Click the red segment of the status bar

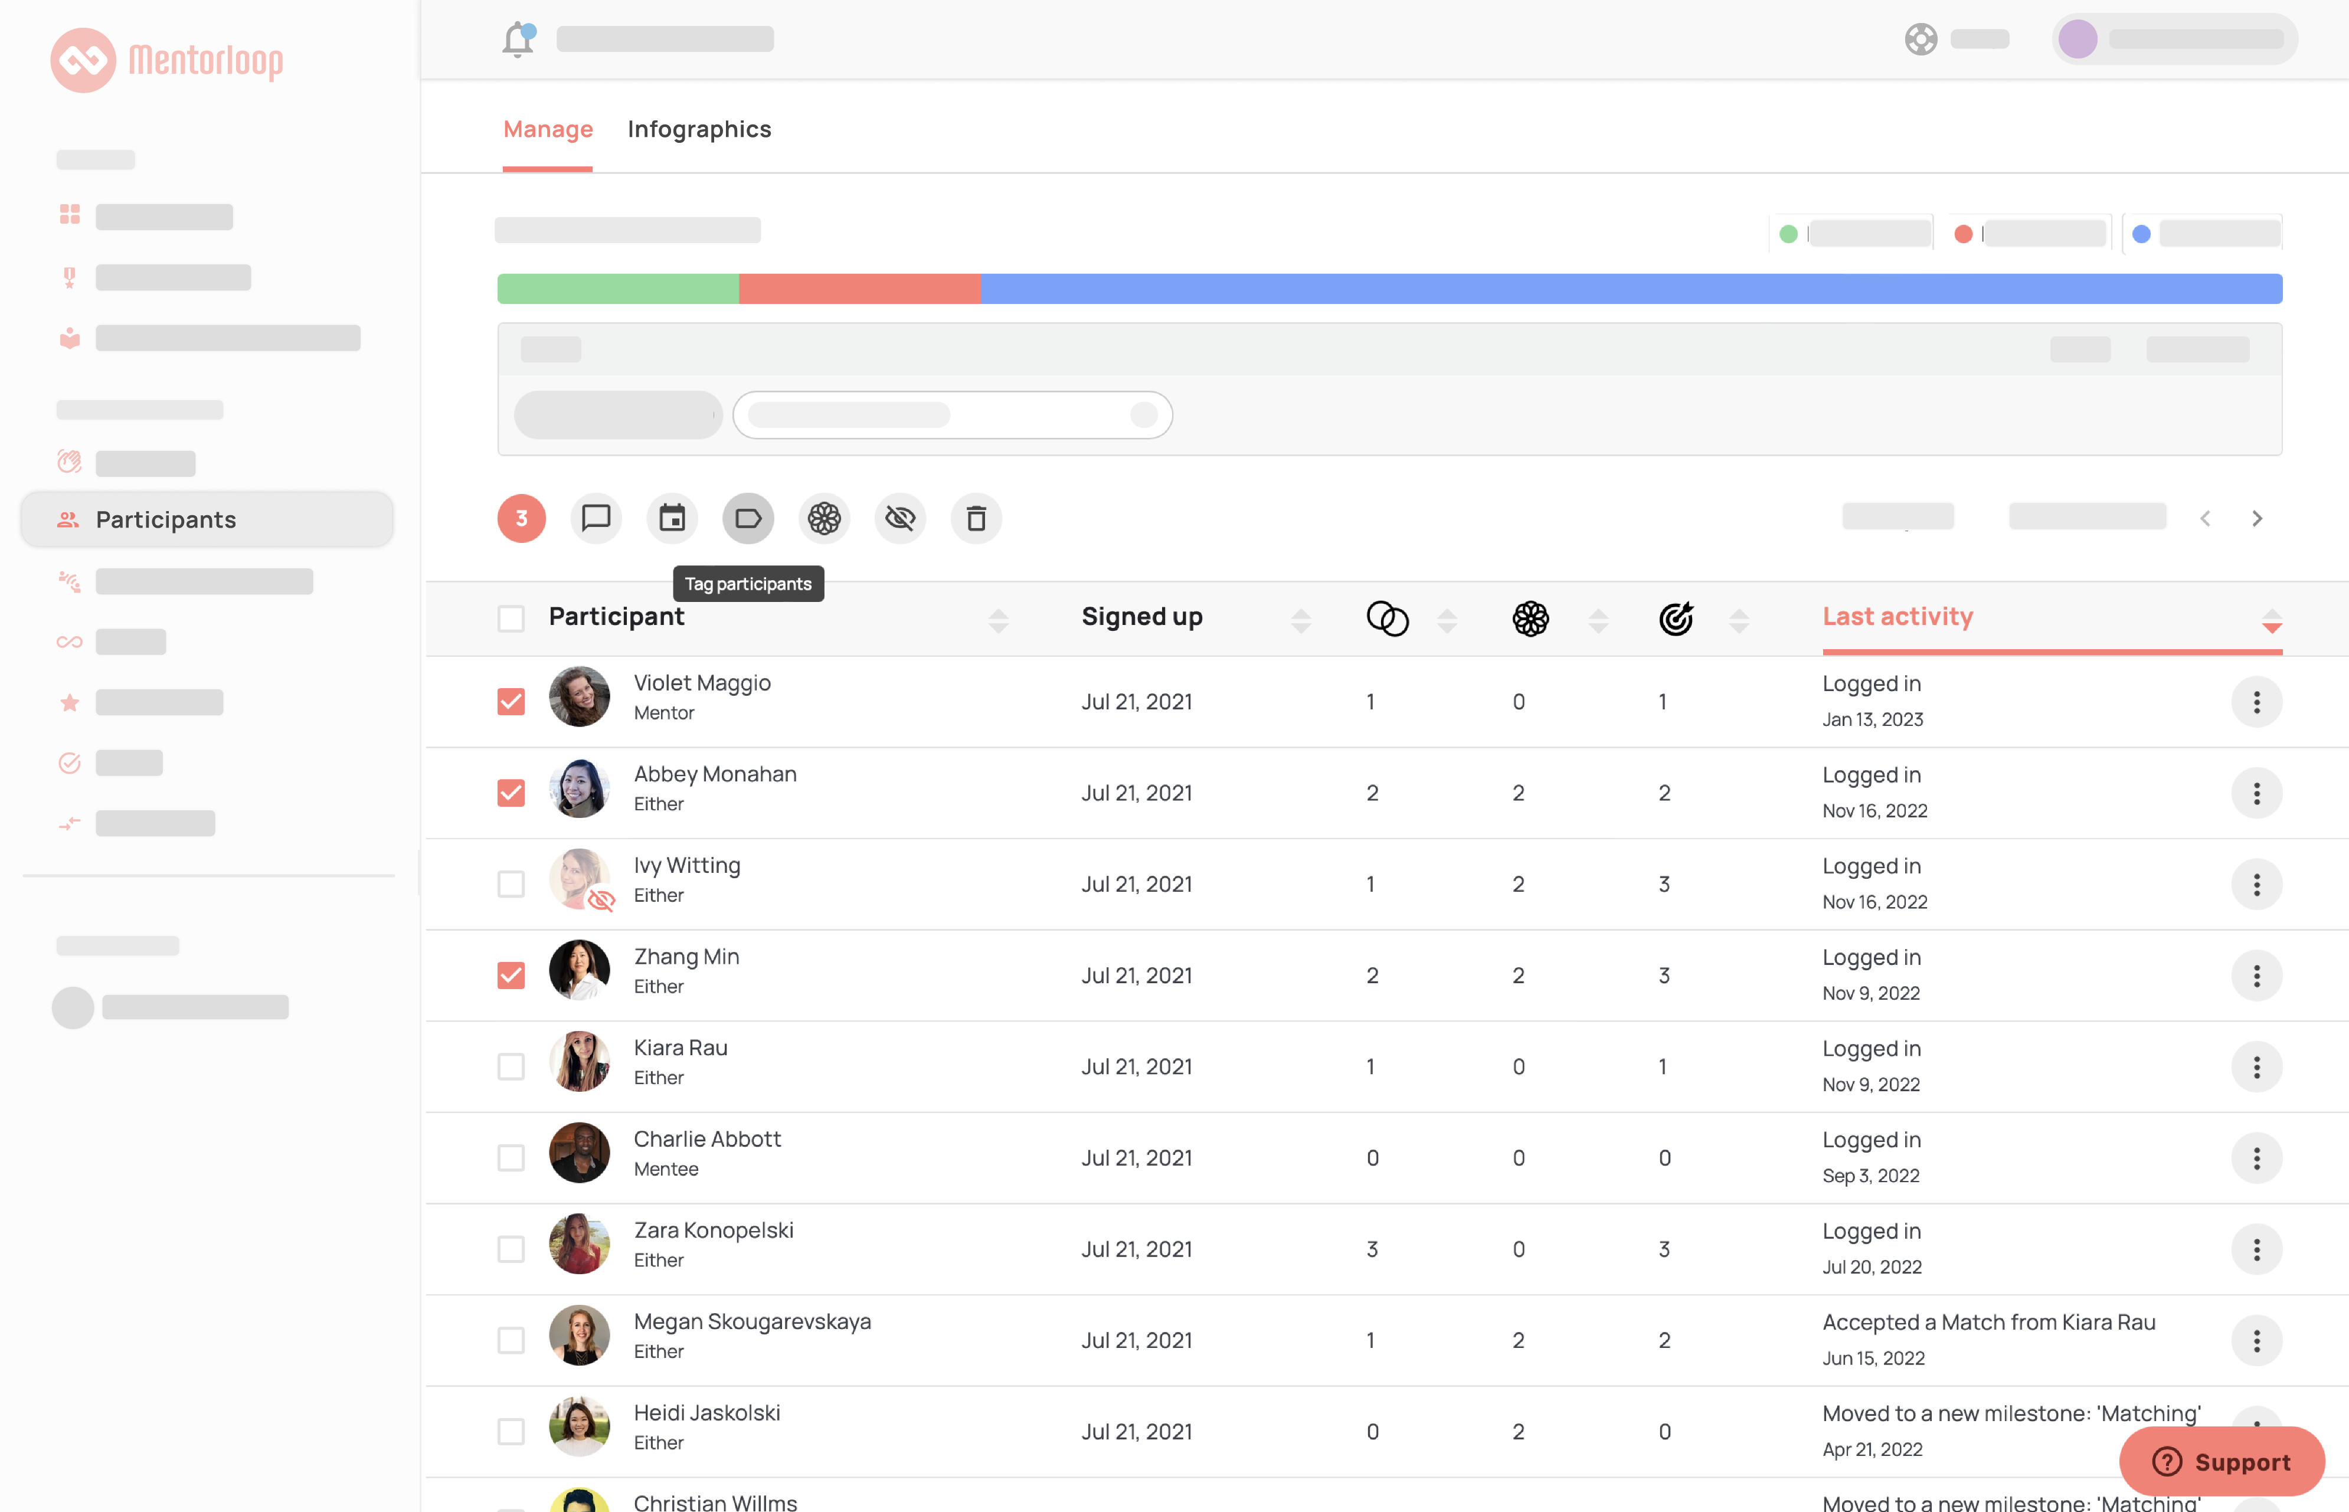click(859, 289)
